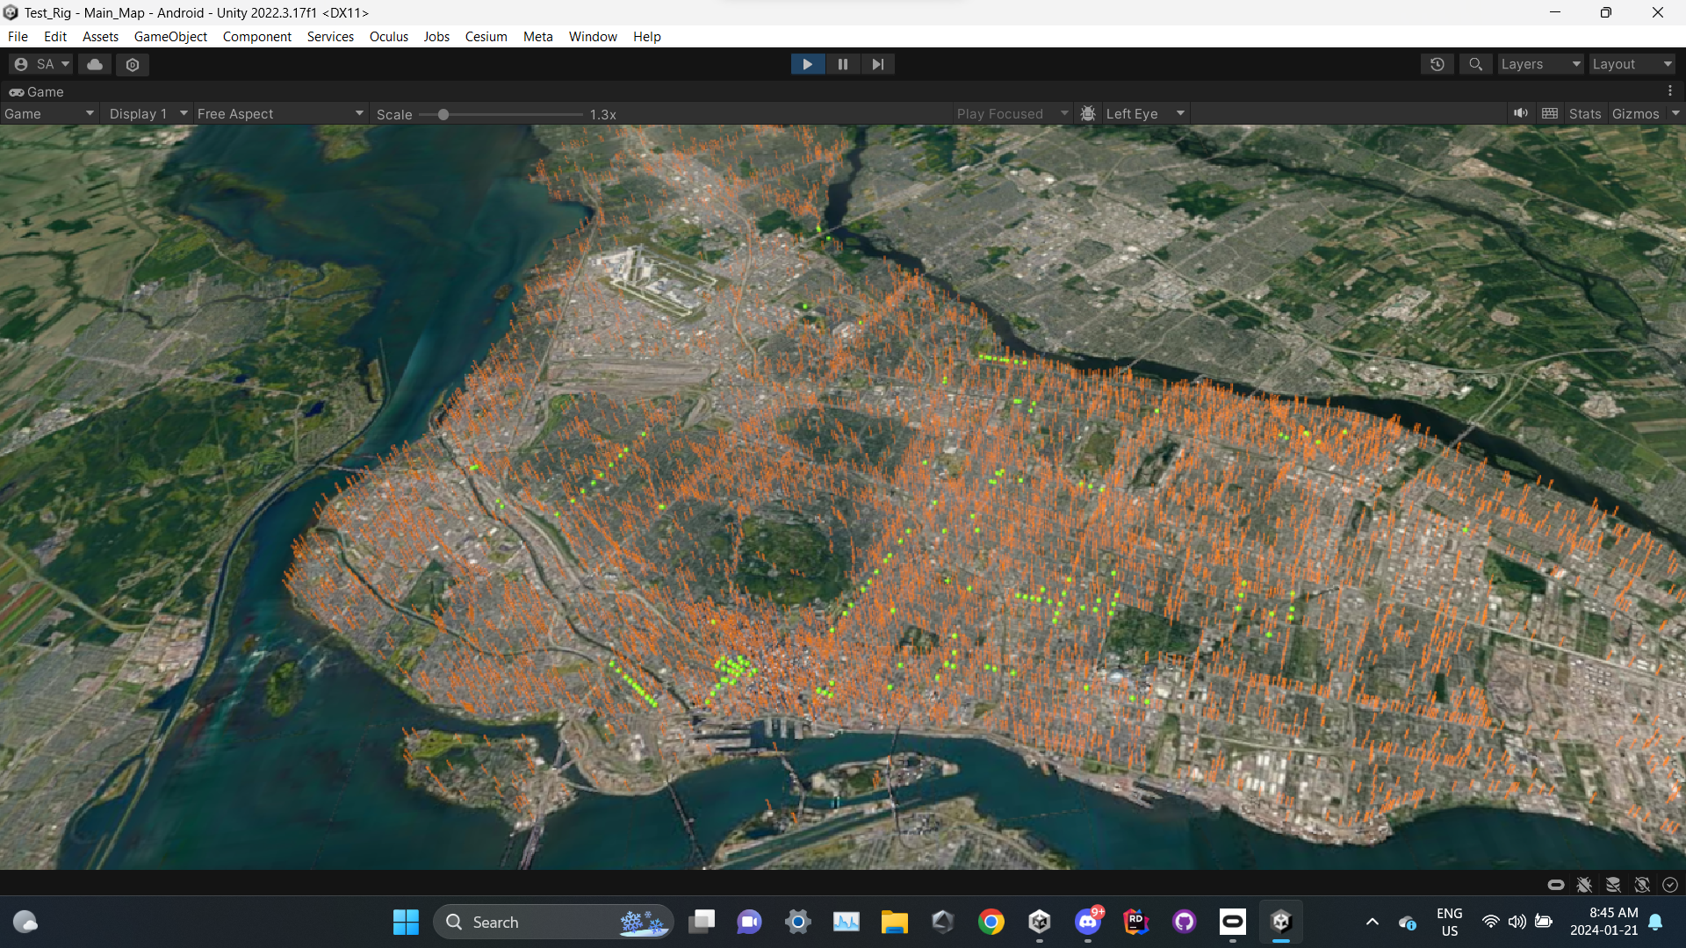Click the Step frame button

[x=877, y=64]
